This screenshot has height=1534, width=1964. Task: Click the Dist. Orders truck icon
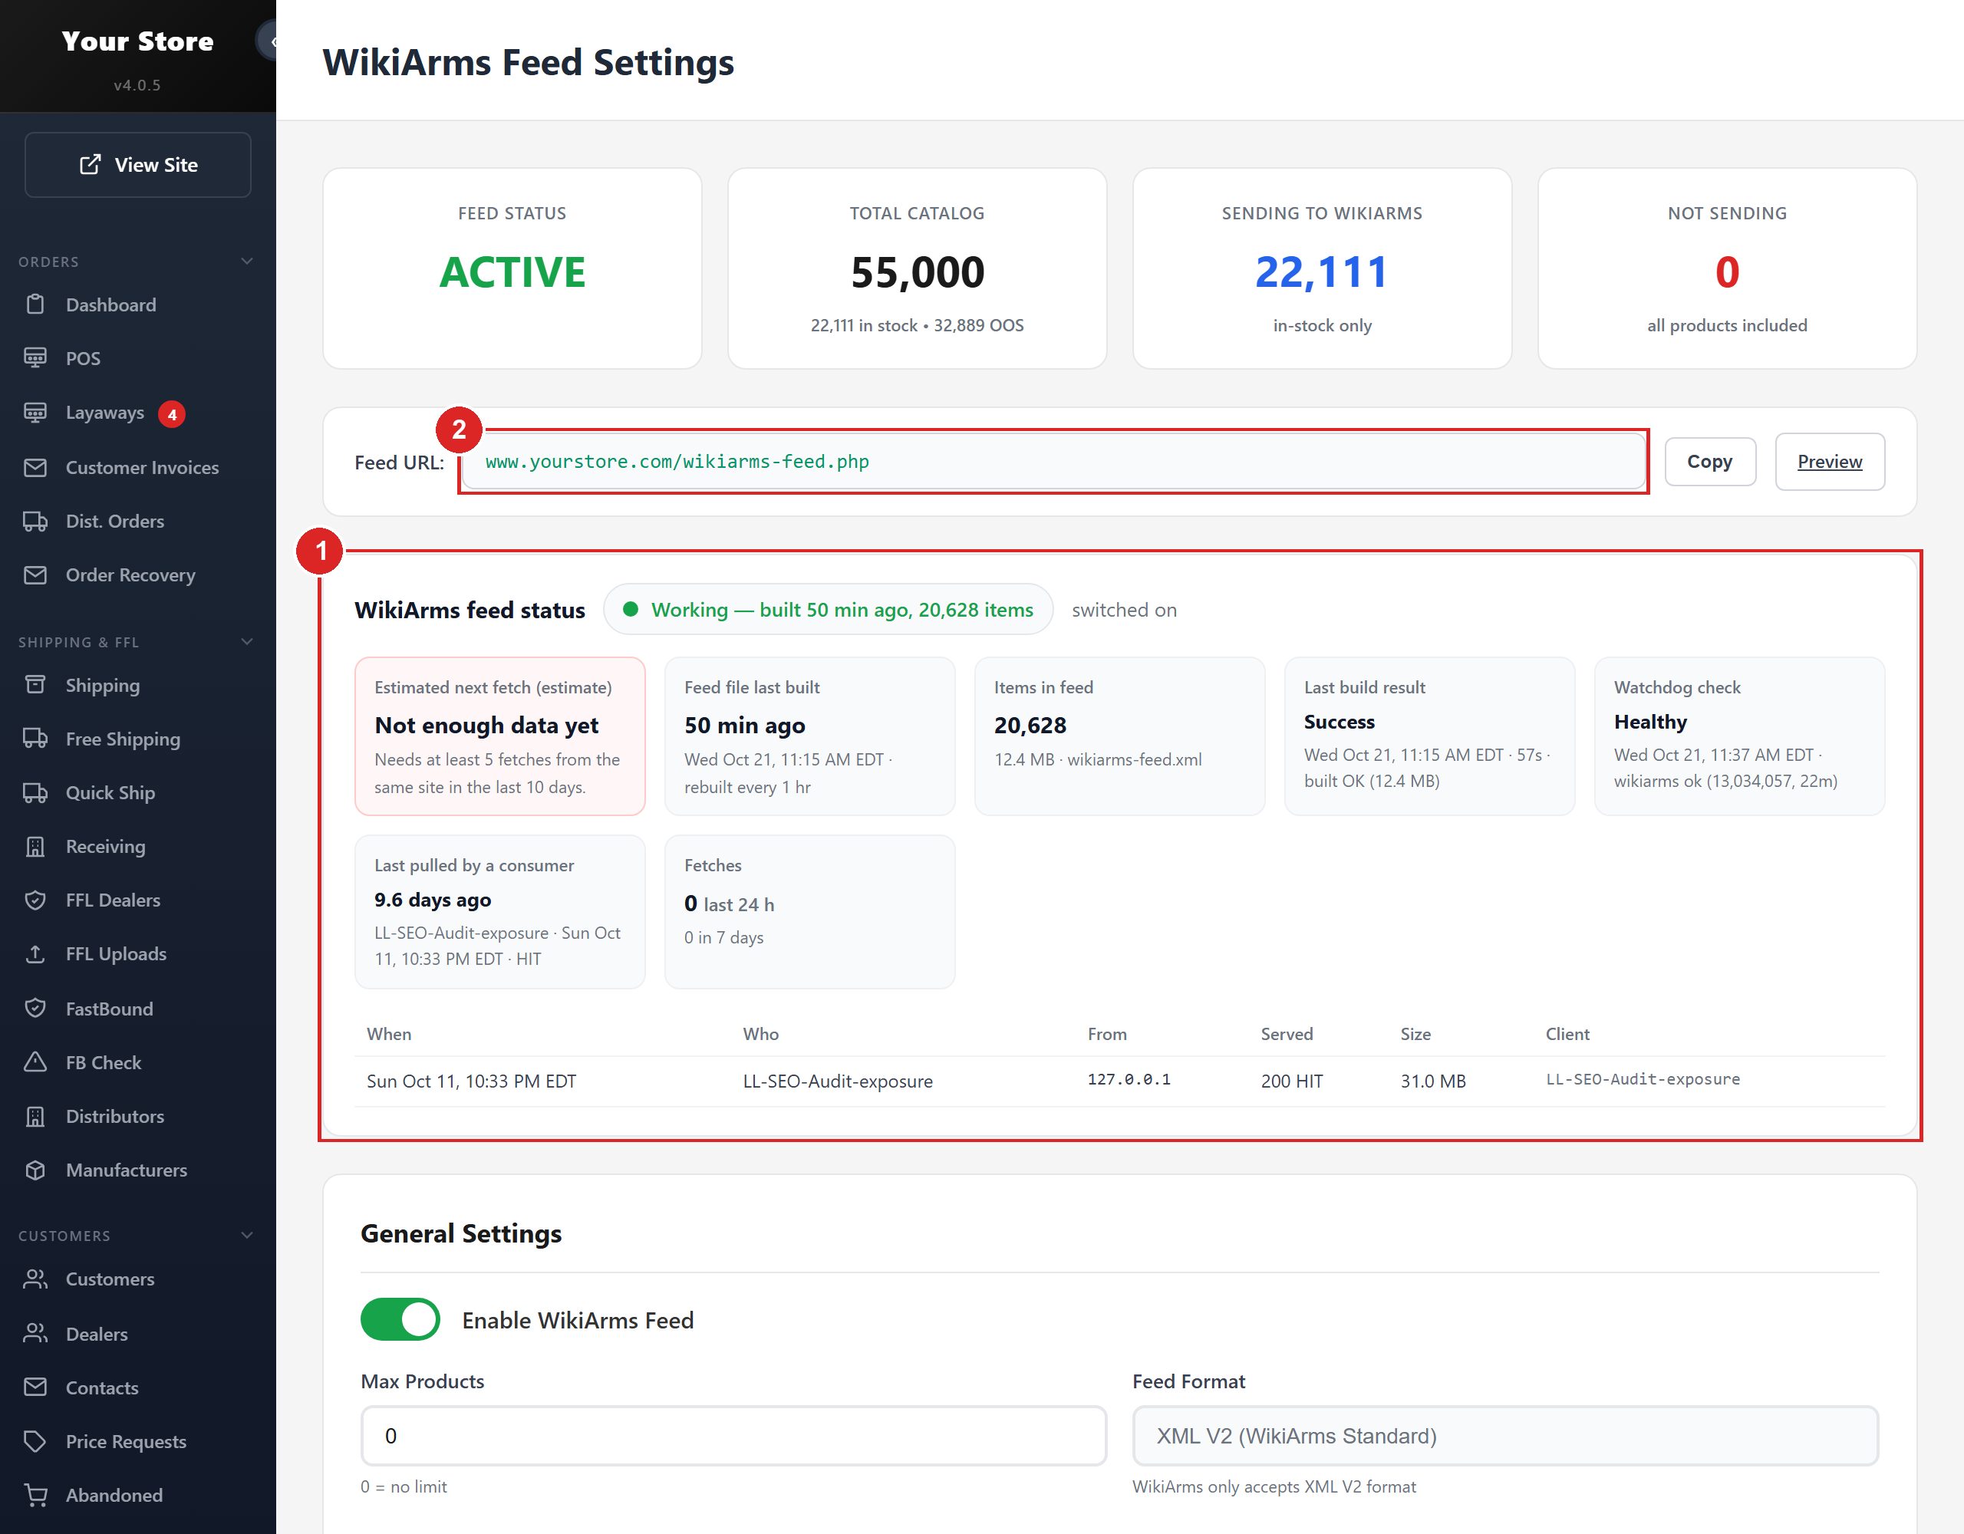[35, 522]
